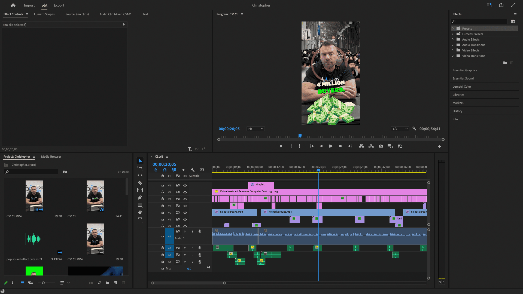The image size is (523, 294).
Task: Switch to the Lumetri Scopes tab
Action: [44, 14]
